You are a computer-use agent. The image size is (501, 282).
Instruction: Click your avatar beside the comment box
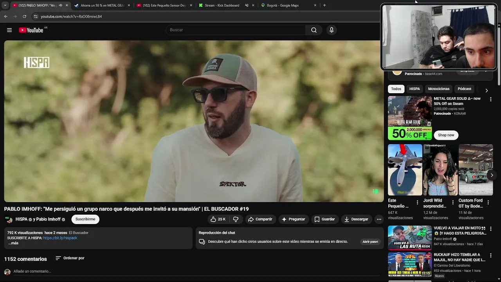[7, 272]
